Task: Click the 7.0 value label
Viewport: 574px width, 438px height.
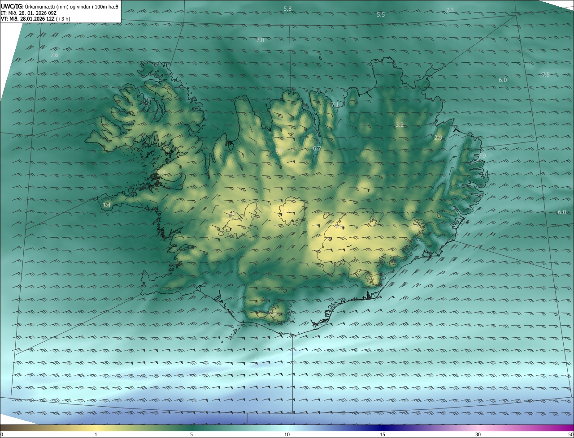Action: click(x=260, y=40)
